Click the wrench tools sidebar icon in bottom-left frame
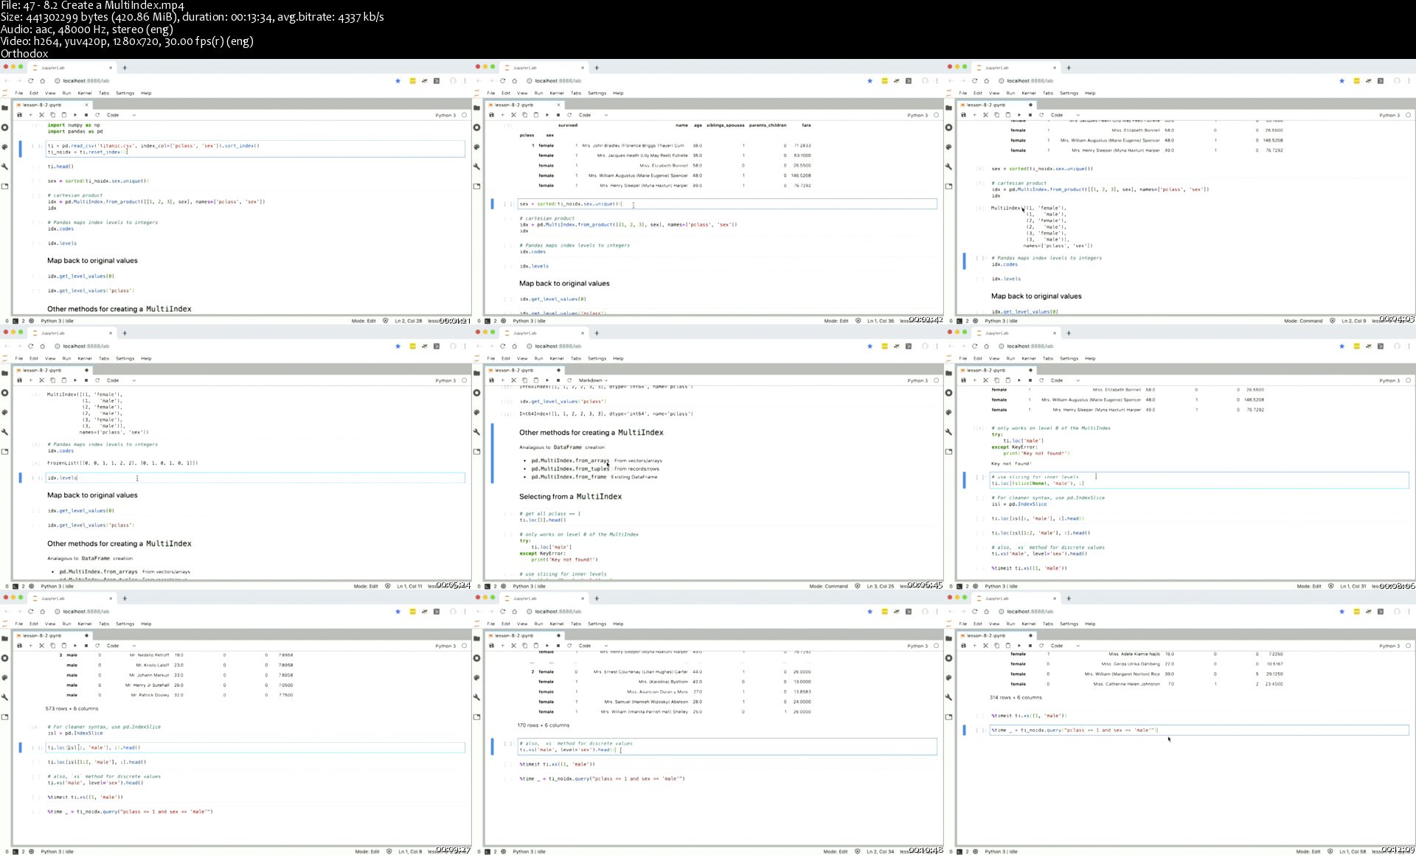This screenshot has height=855, width=1416. (x=4, y=697)
